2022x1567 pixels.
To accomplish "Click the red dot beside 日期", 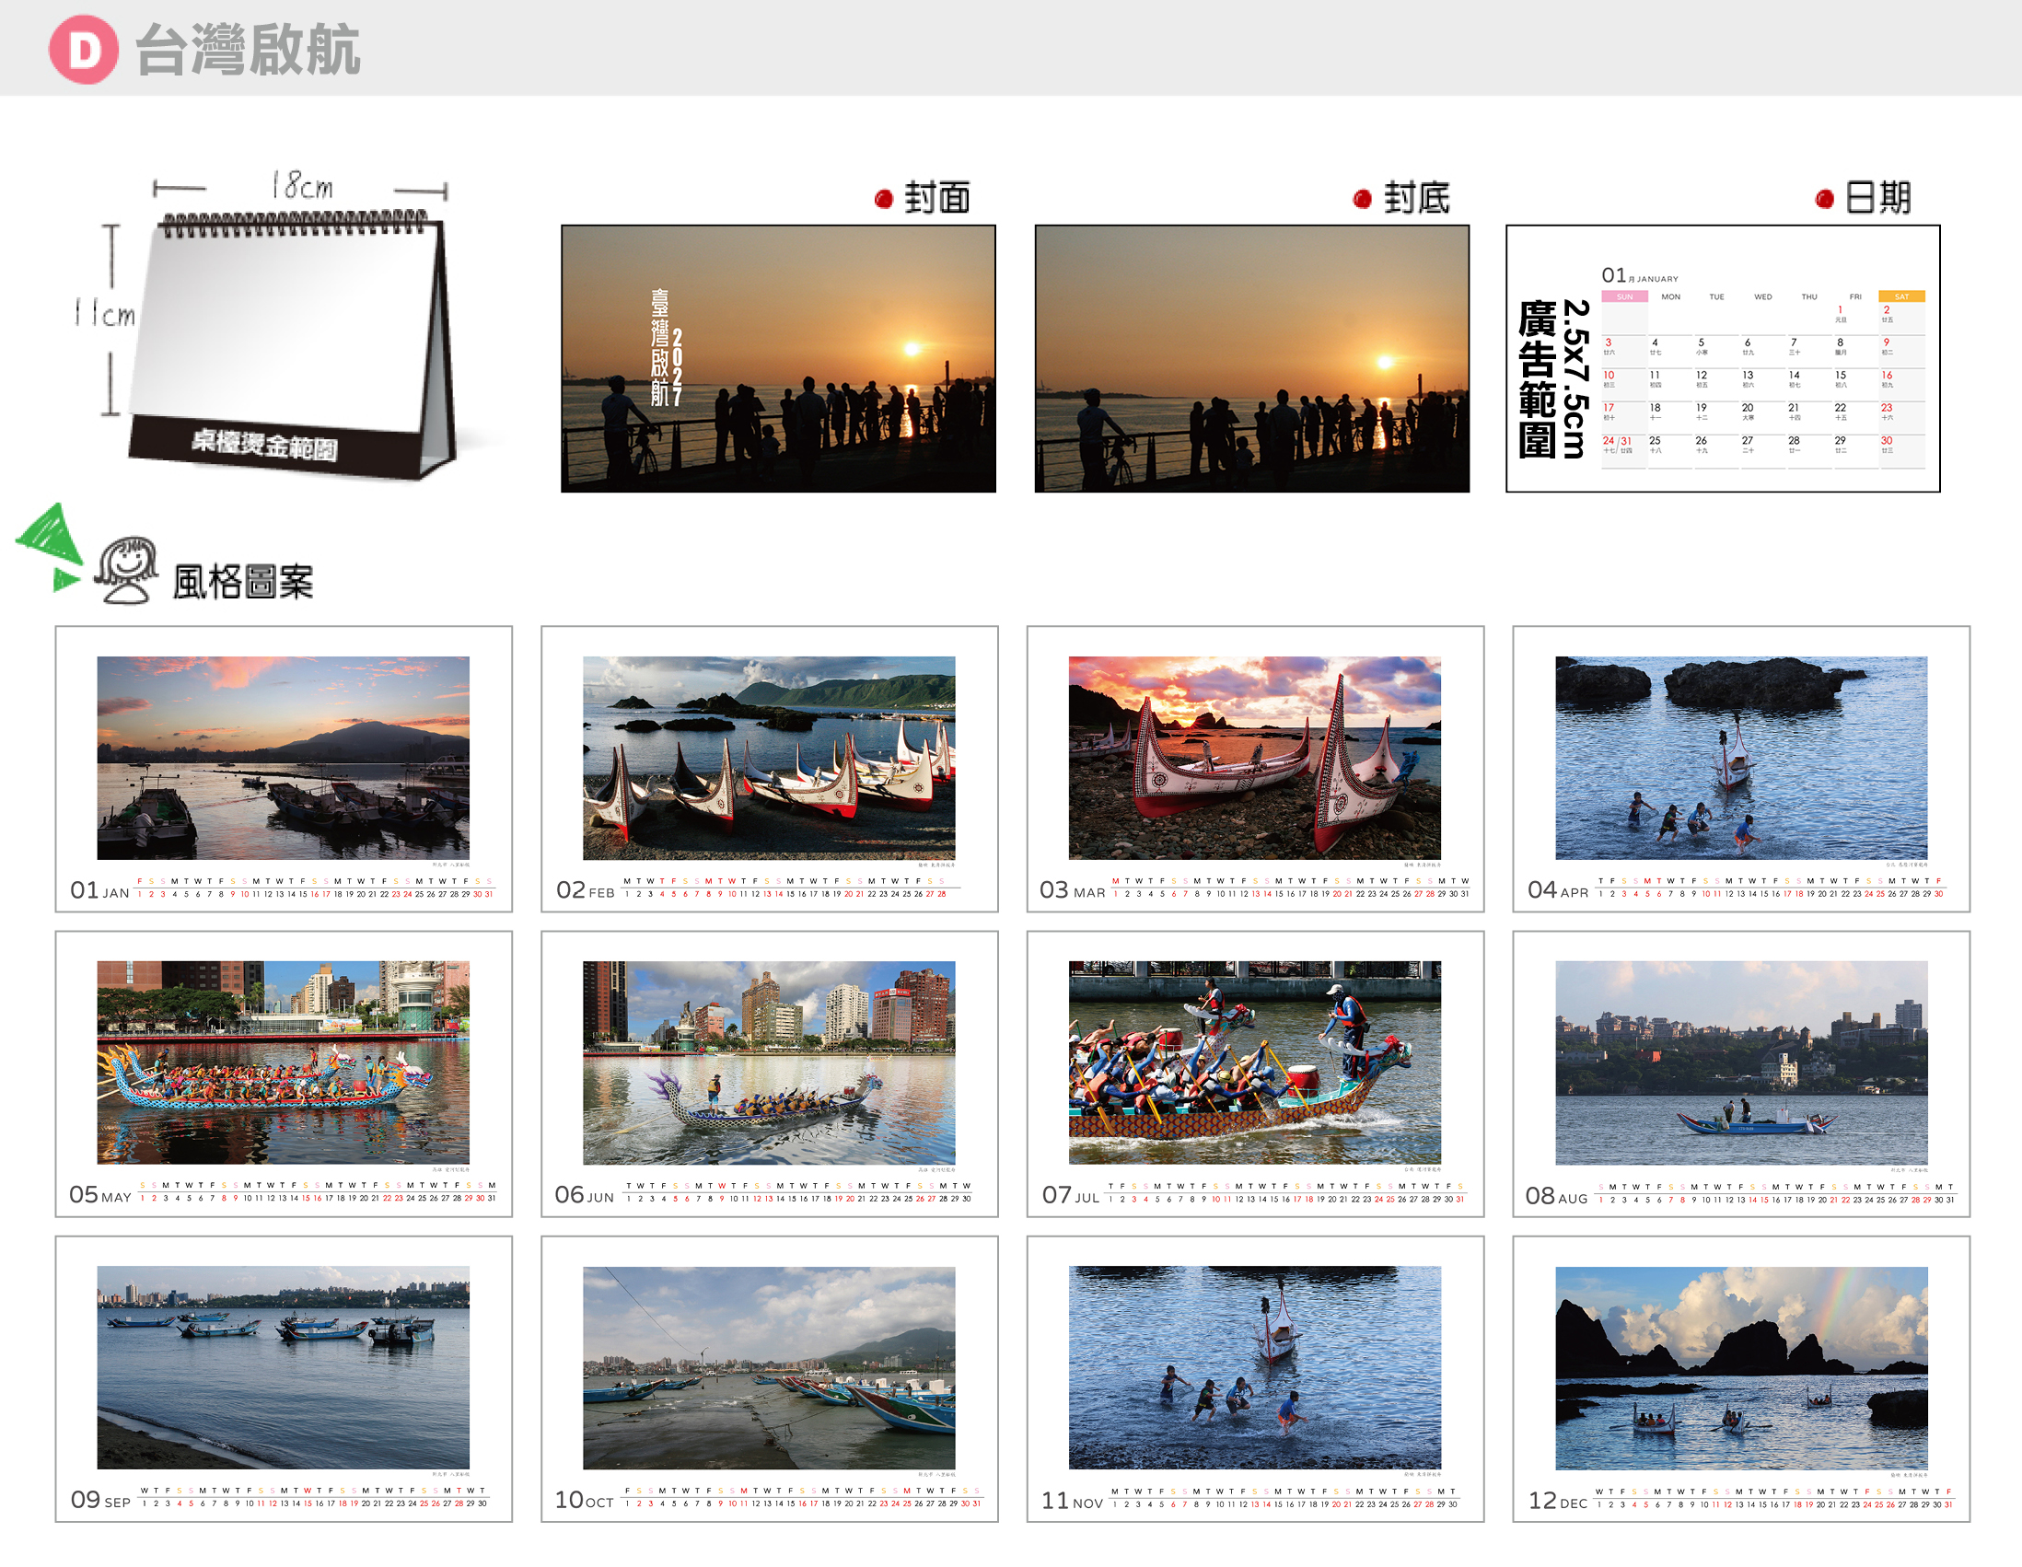I will (x=1825, y=199).
